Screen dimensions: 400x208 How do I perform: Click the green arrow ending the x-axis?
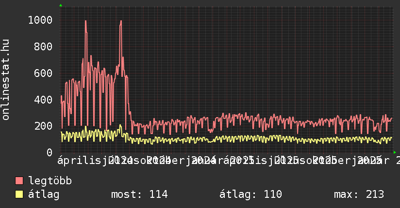click(395, 152)
